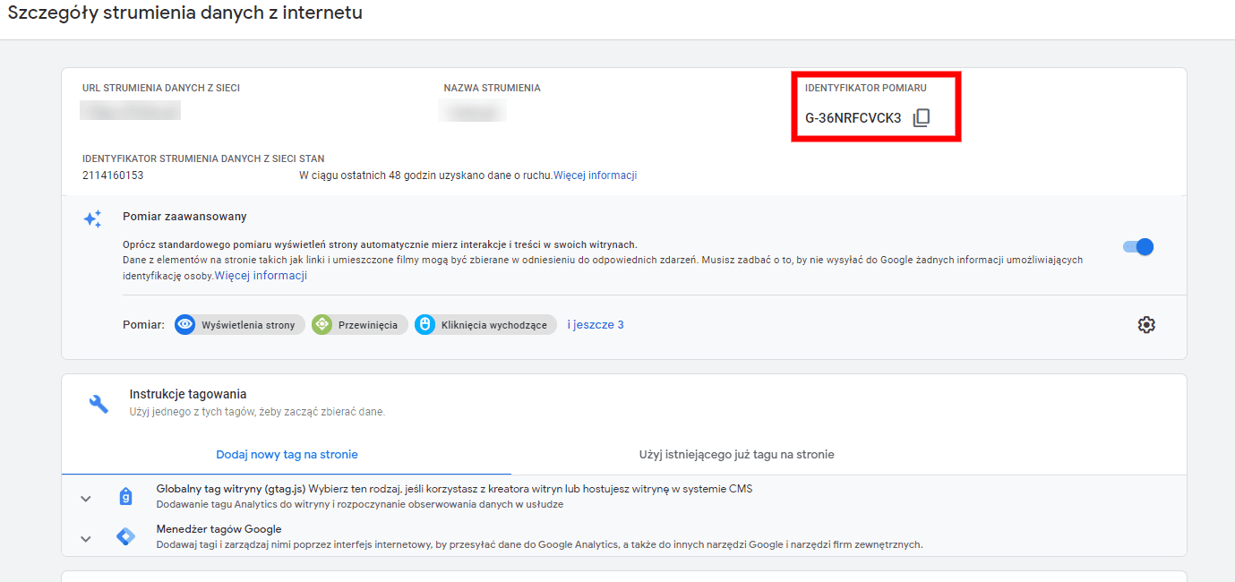1235x582 pixels.
Task: Select the Przewinięcia chip
Action: [360, 325]
